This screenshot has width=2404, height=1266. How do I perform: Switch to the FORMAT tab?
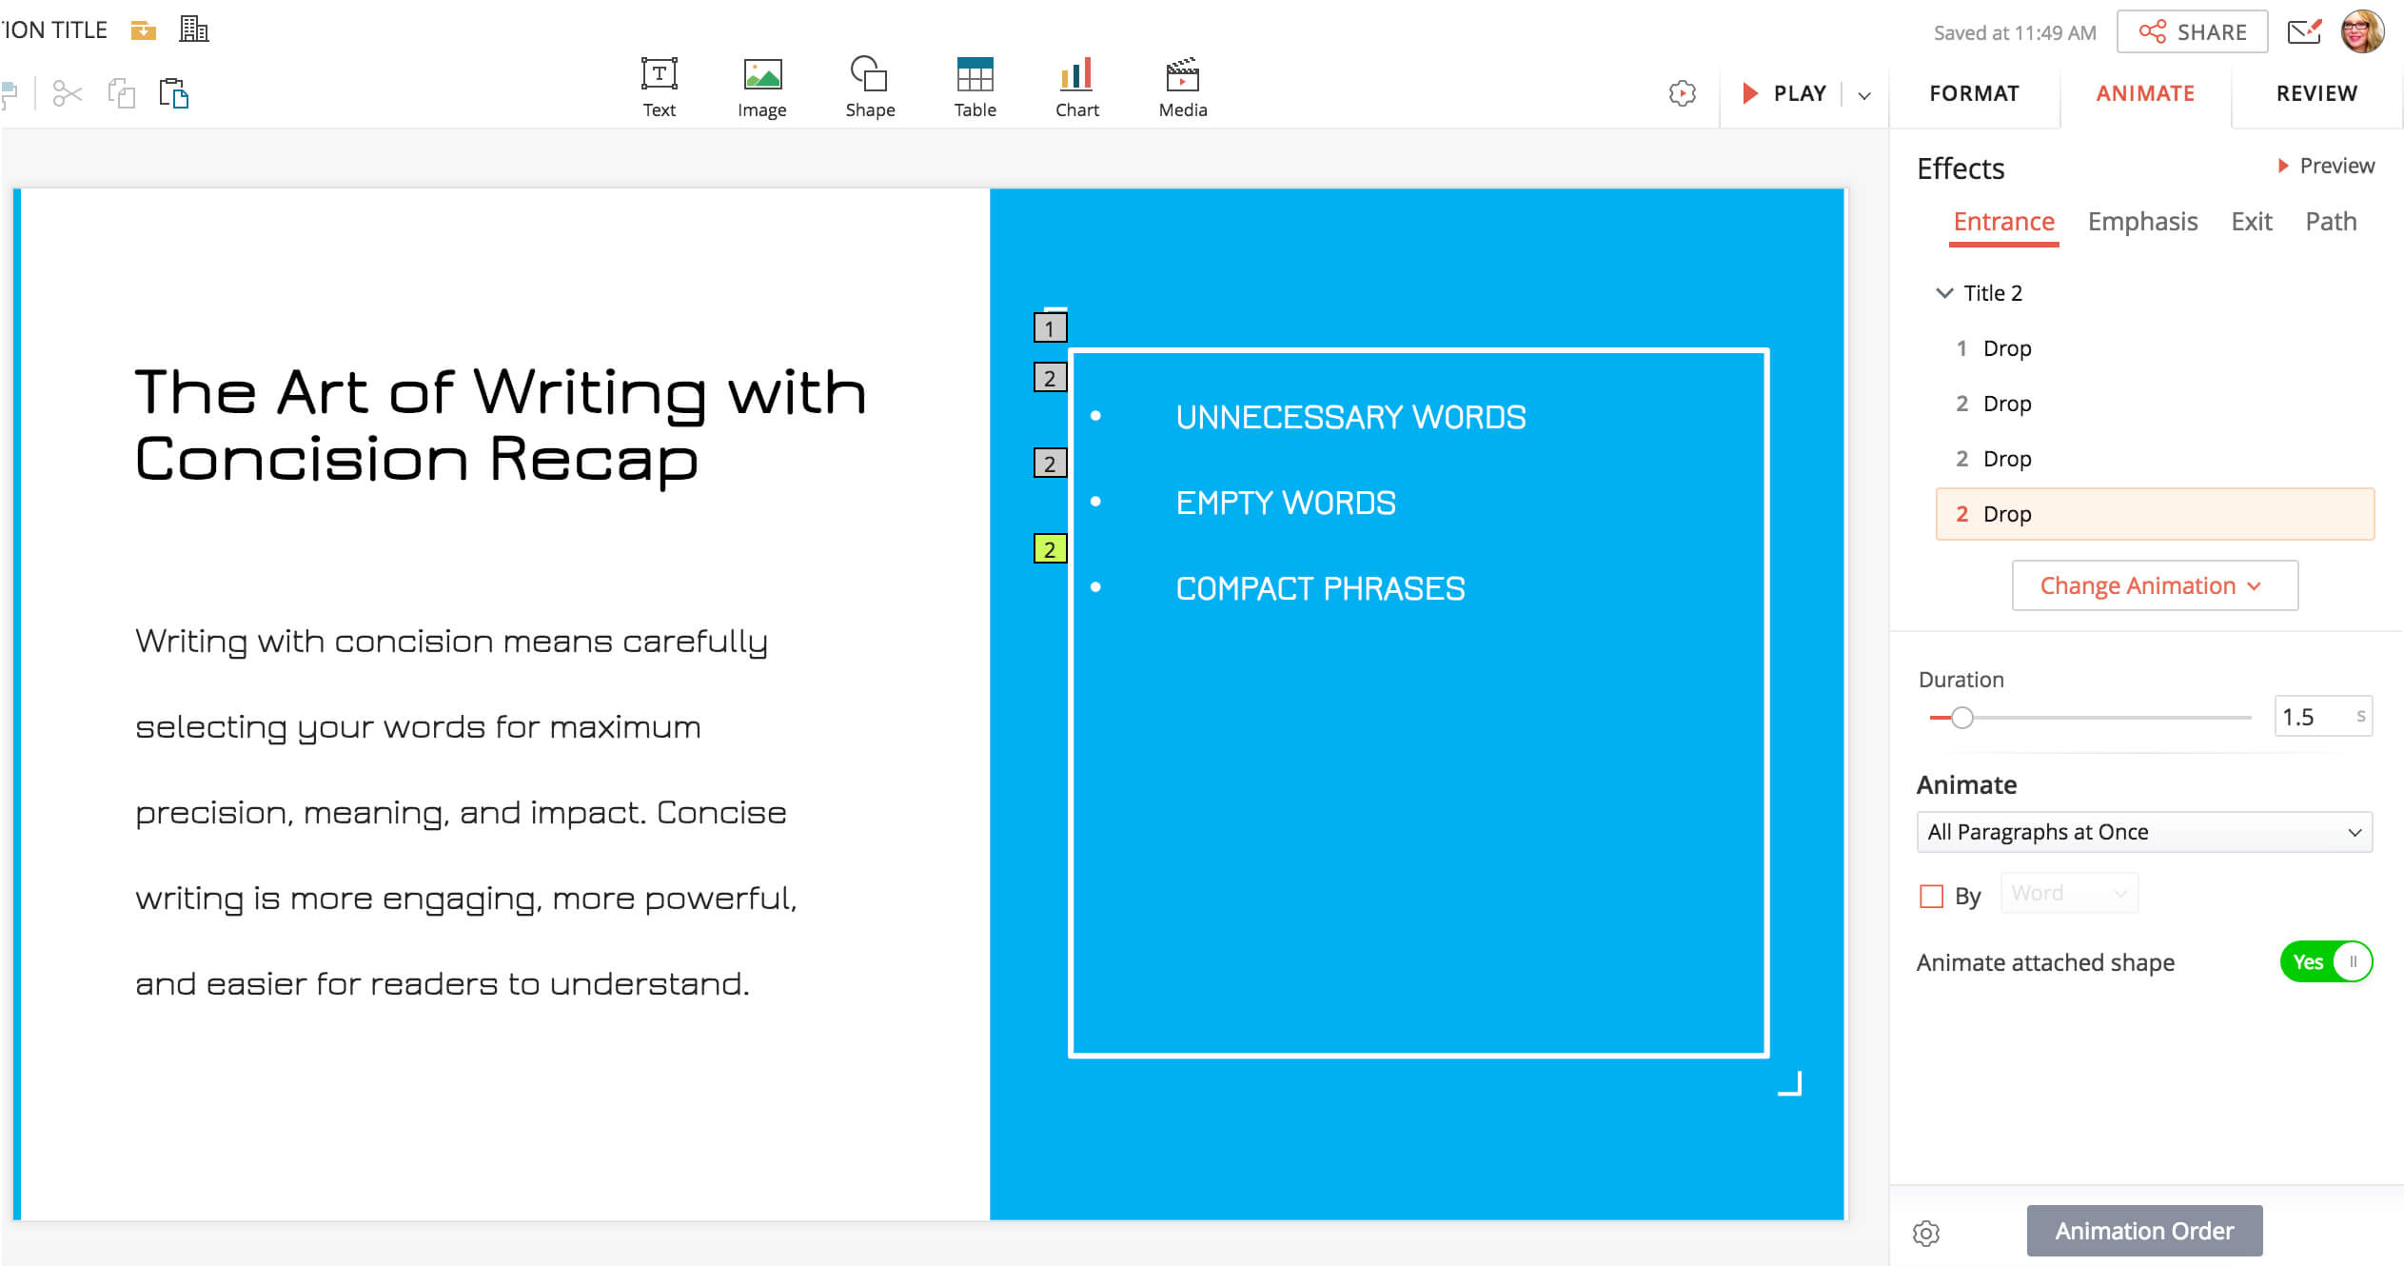tap(1974, 93)
